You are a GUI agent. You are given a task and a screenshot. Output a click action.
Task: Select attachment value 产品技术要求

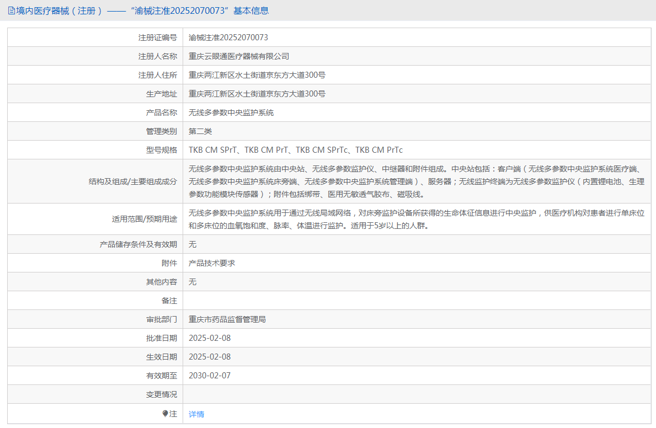point(212,263)
